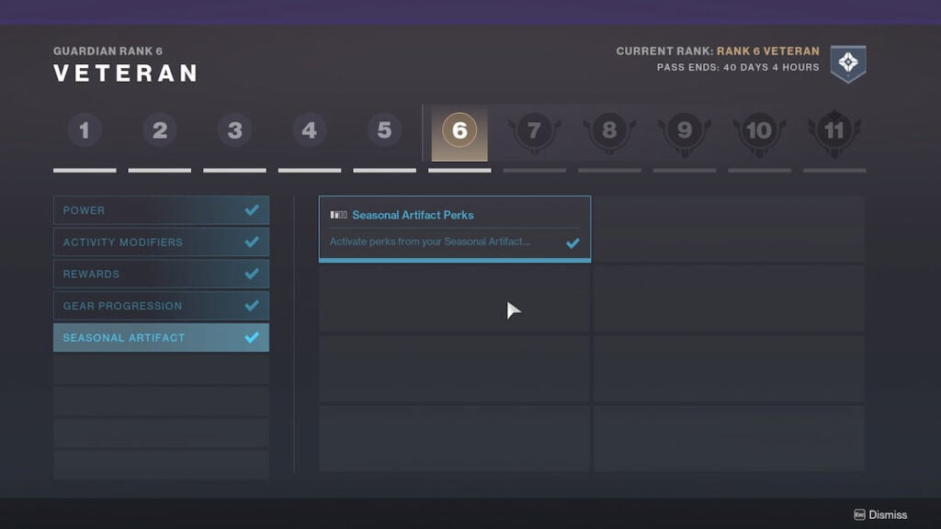Screen dimensions: 941x529
Task: Click the empty progress bar under Rank 11
Action: point(834,170)
